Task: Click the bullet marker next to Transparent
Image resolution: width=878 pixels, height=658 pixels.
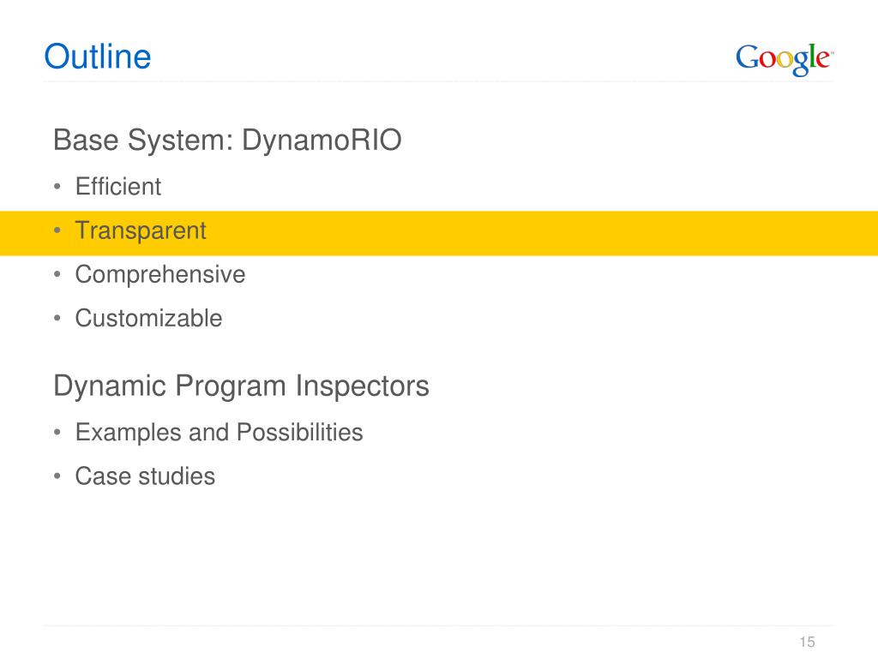Action: point(57,231)
